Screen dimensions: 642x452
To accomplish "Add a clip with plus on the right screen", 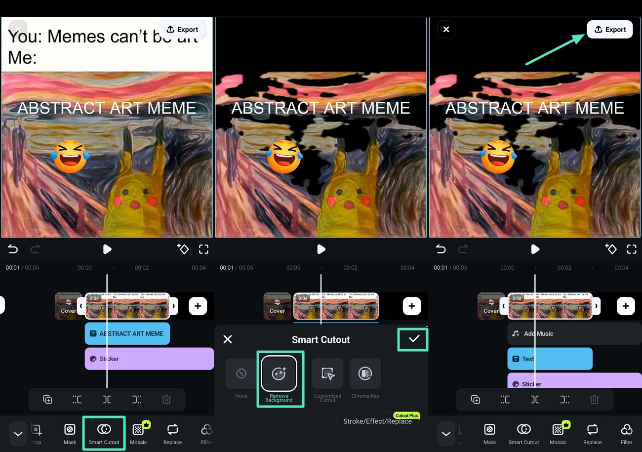I will point(626,306).
